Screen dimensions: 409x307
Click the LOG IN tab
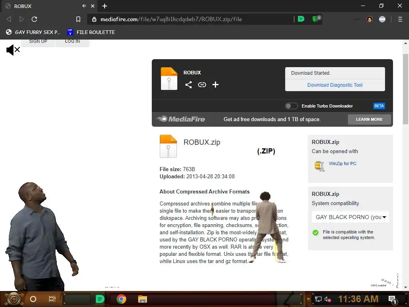point(73,42)
